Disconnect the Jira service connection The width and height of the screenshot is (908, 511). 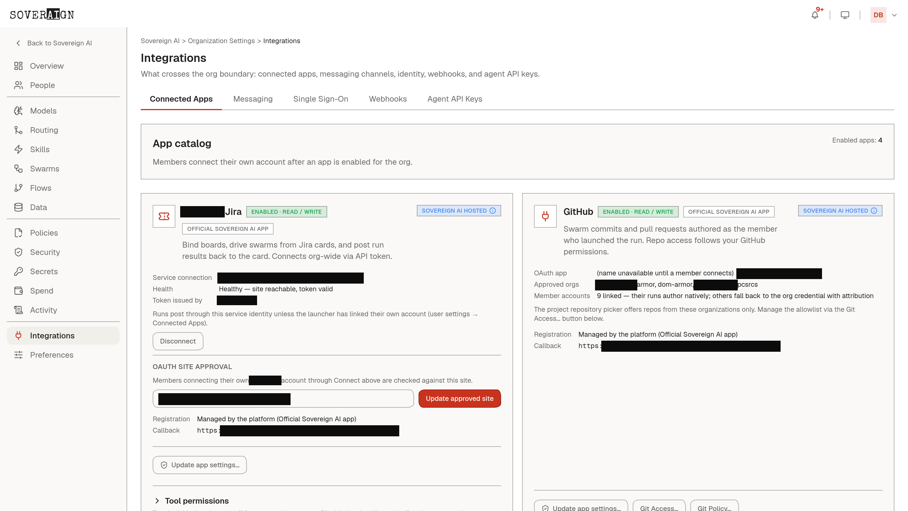[x=178, y=341]
